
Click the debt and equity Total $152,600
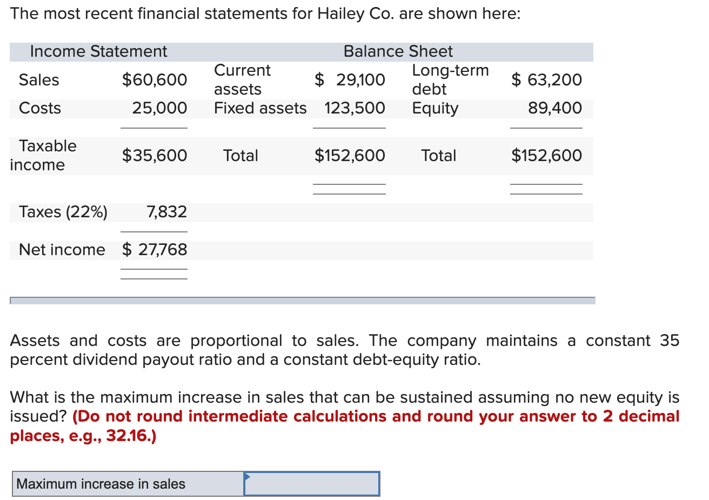click(x=547, y=156)
